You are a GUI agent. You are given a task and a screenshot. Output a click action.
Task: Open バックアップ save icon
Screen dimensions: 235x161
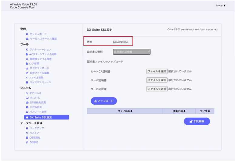tap(27, 128)
